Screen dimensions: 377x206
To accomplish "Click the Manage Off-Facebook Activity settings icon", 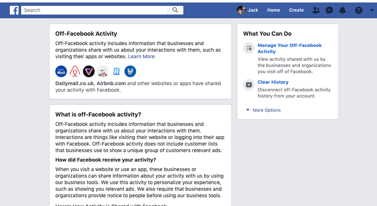I will pos(249,48).
